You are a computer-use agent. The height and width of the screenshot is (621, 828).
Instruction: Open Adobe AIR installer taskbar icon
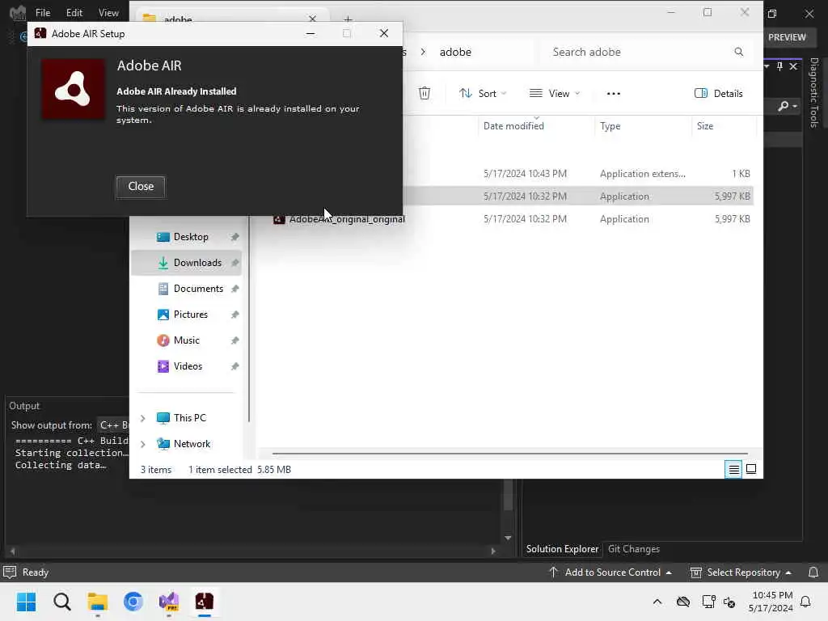tap(205, 602)
